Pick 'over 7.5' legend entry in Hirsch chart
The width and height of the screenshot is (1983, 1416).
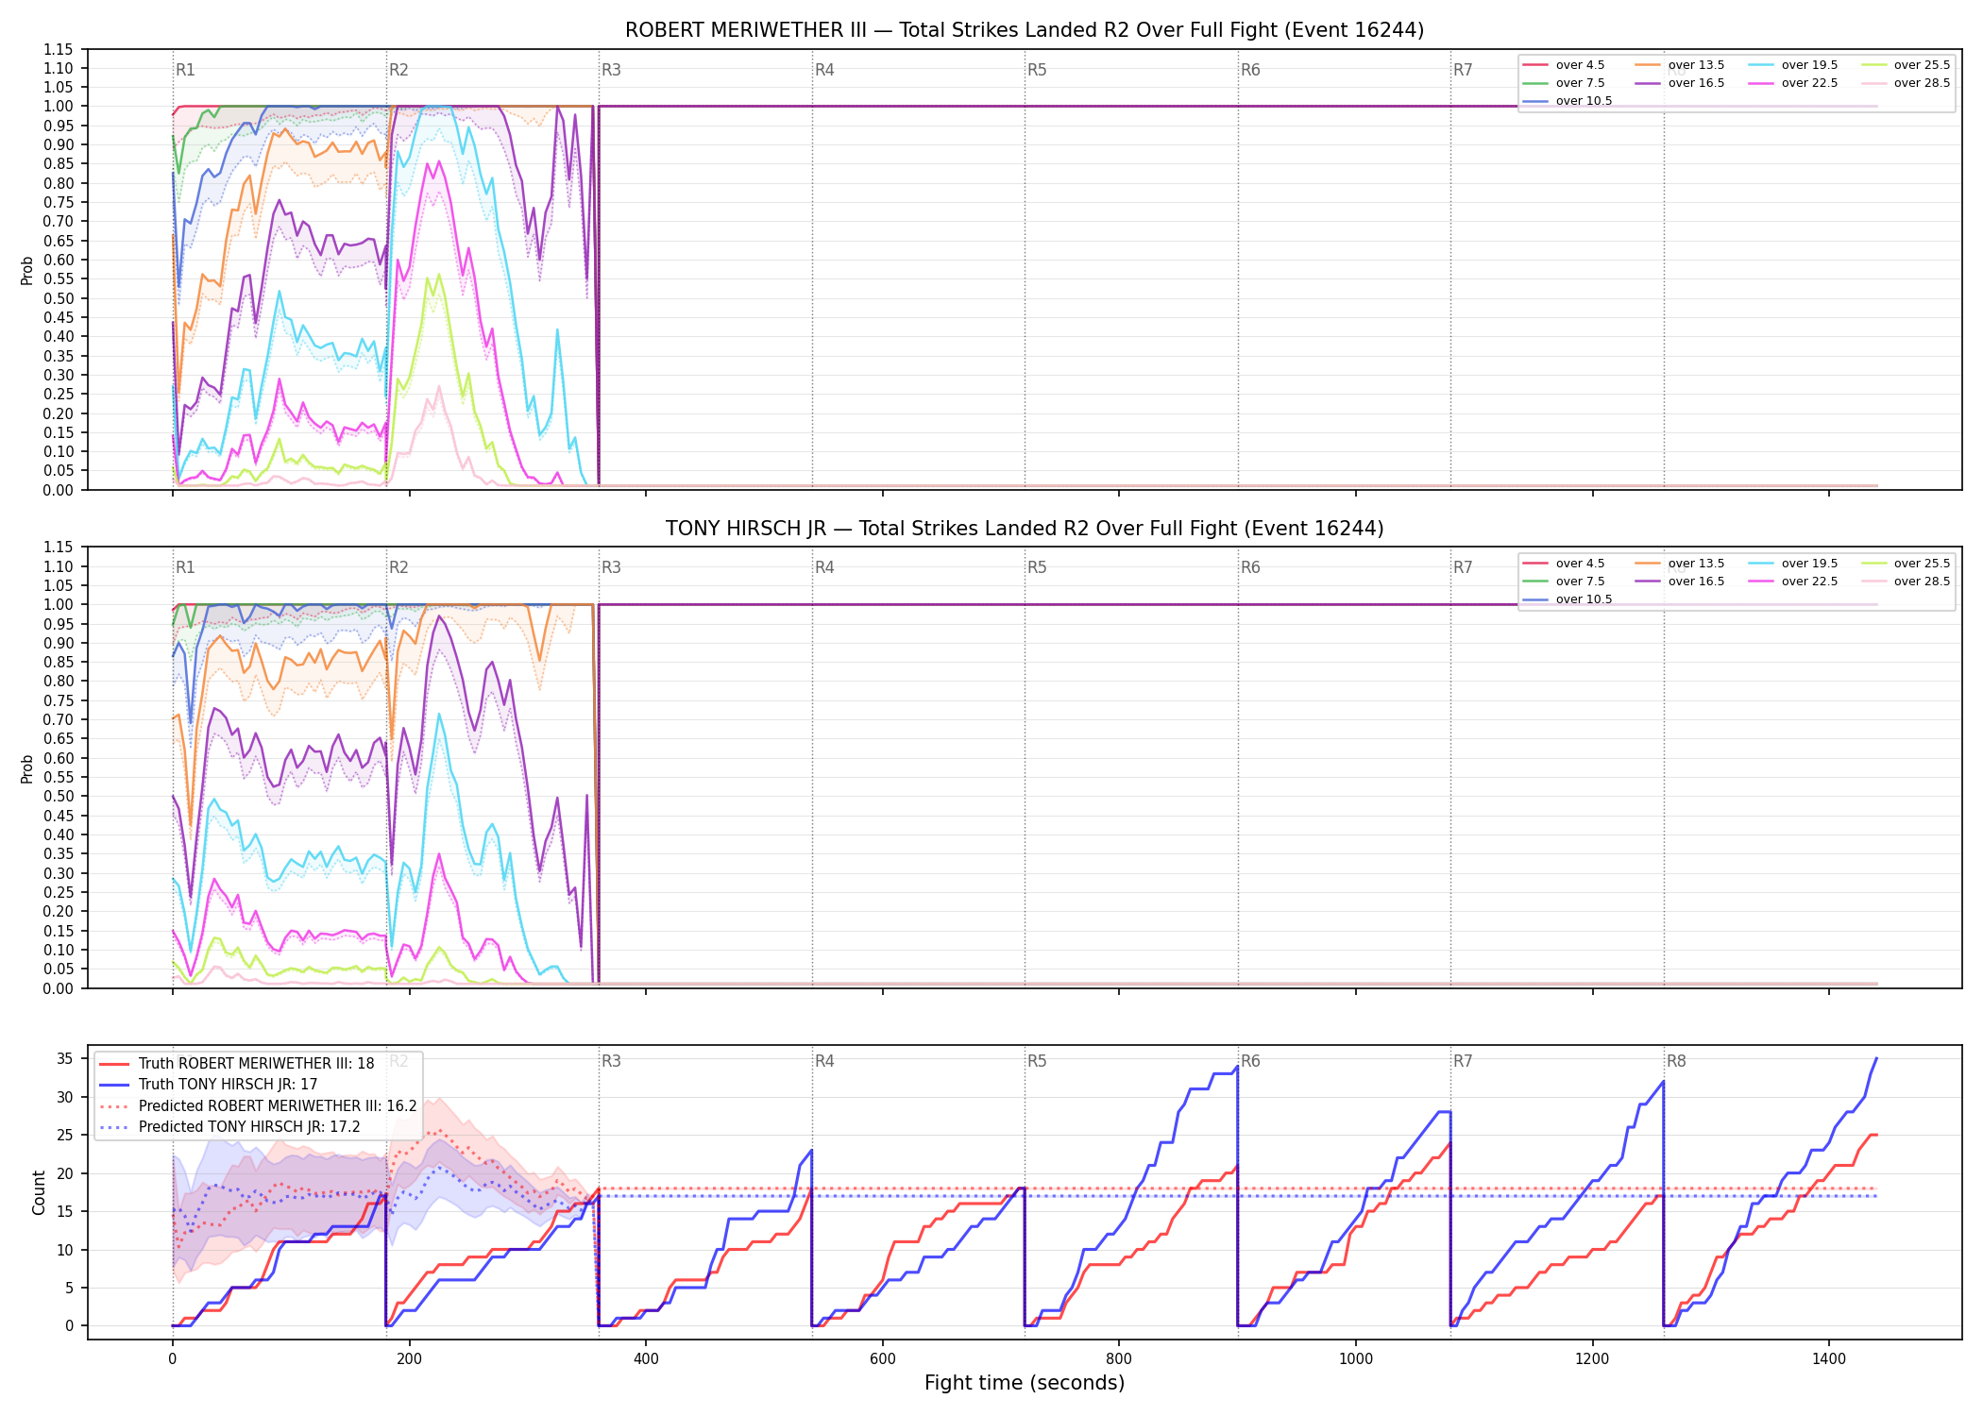(1564, 582)
